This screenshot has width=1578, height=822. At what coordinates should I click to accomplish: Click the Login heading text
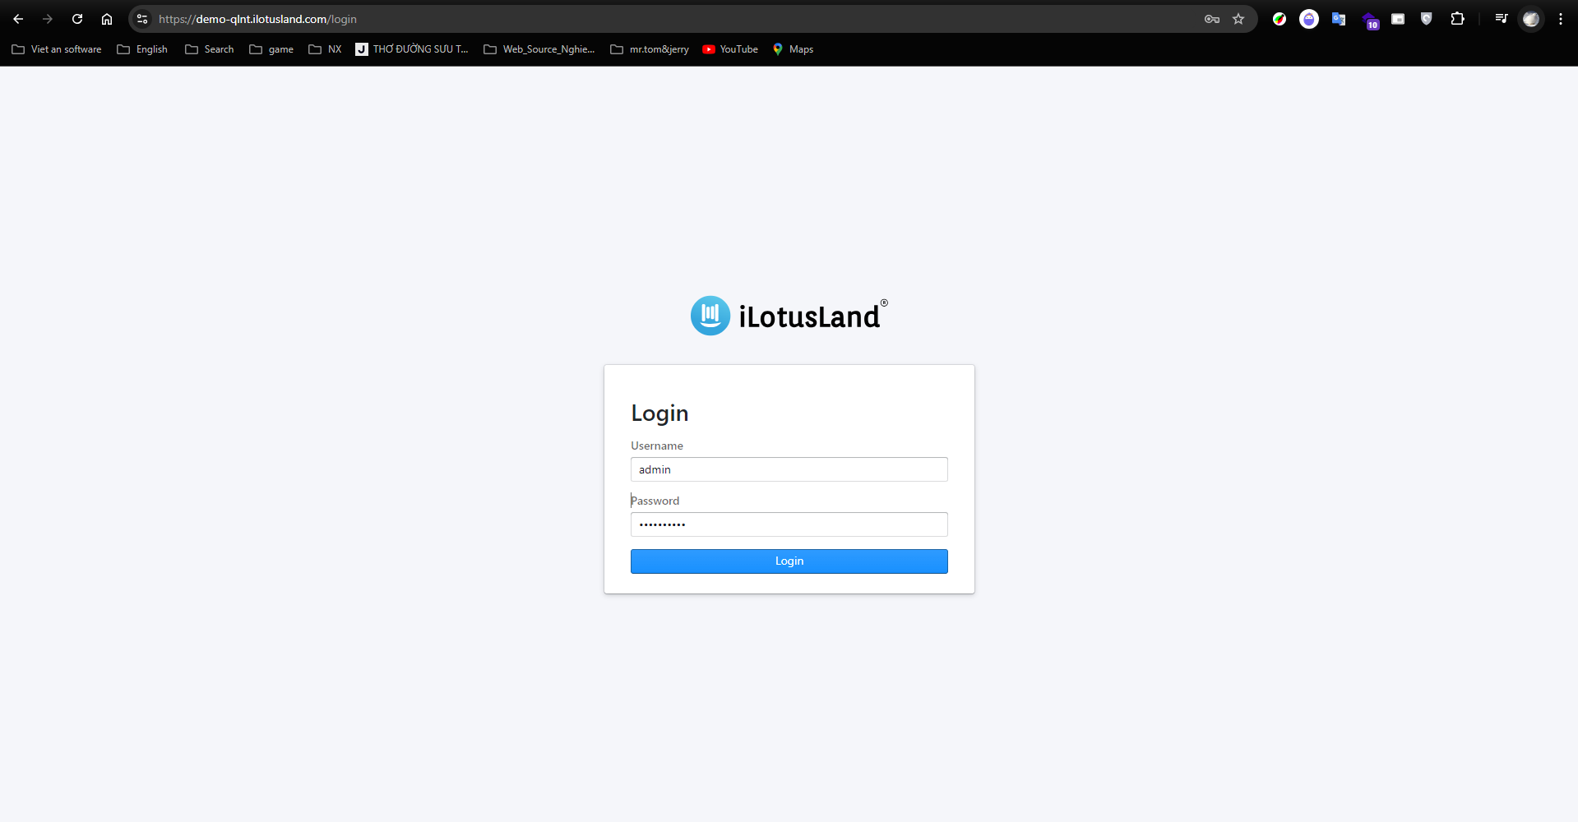coord(659,413)
